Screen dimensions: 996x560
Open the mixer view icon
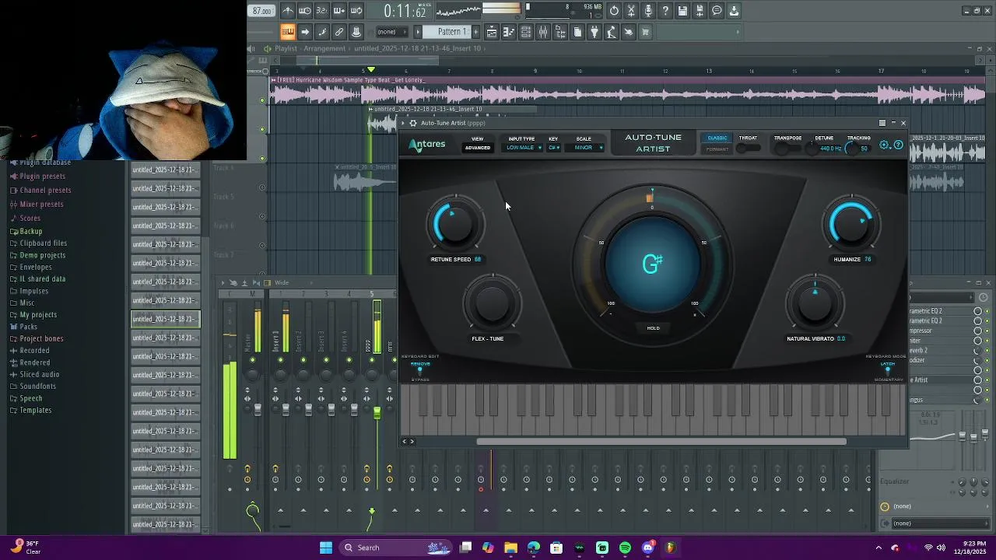(x=543, y=32)
